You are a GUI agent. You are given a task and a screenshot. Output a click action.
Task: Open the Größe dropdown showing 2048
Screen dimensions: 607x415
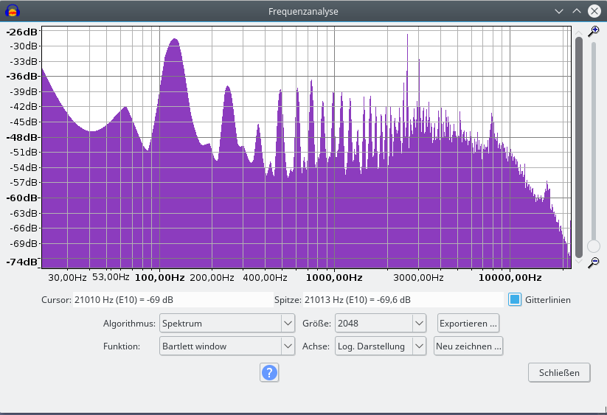[x=380, y=324]
